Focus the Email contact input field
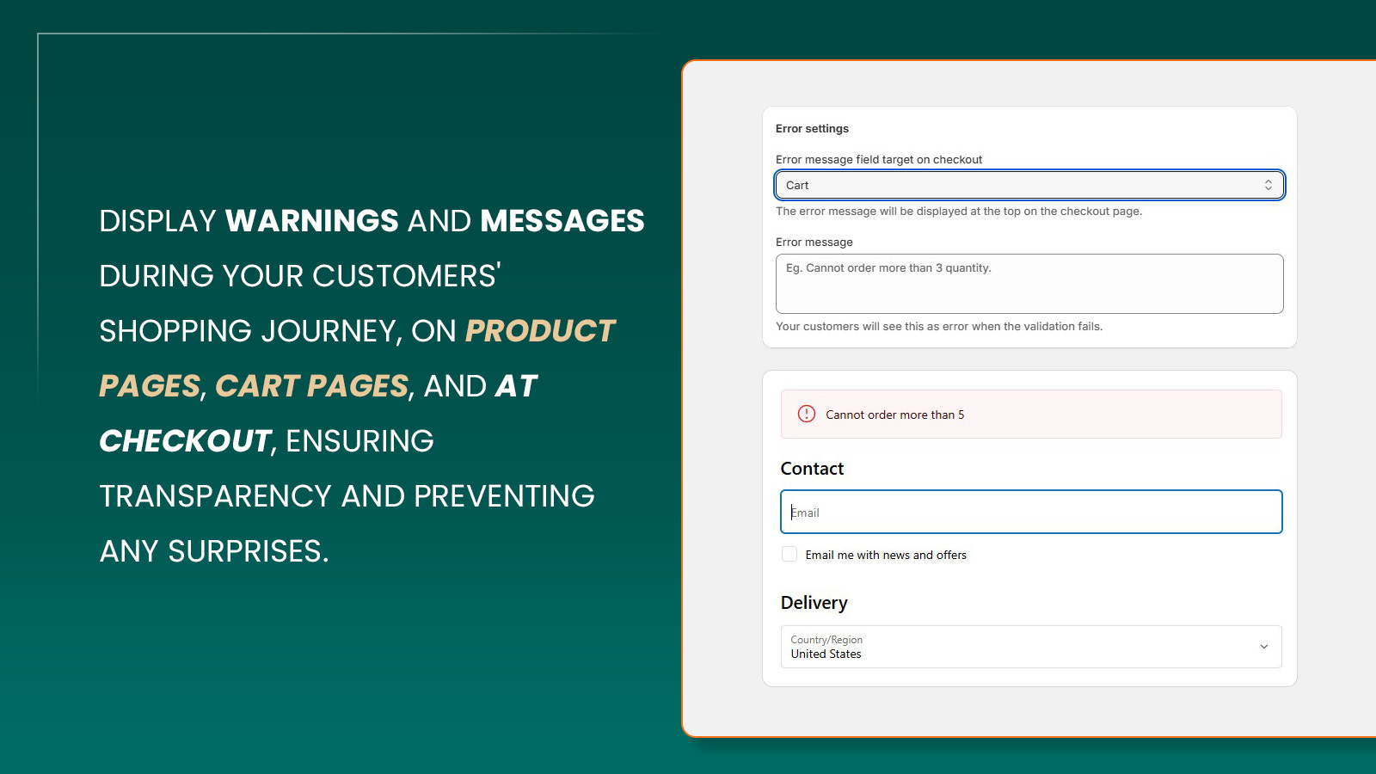 pyautogui.click(x=1031, y=512)
